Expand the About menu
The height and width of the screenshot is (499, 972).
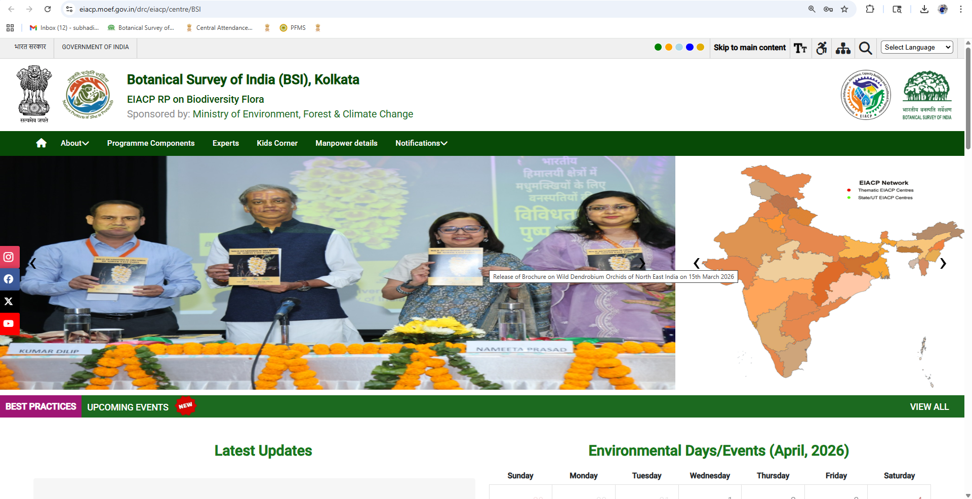click(74, 143)
